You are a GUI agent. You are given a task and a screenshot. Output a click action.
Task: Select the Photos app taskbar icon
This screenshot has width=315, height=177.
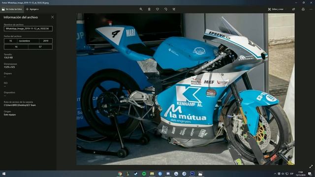click(200, 174)
